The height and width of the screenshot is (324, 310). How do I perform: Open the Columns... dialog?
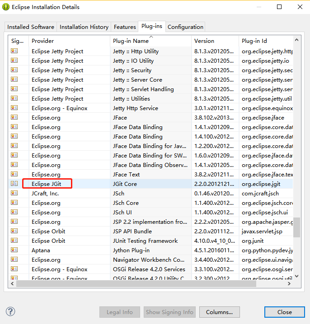point(219,312)
